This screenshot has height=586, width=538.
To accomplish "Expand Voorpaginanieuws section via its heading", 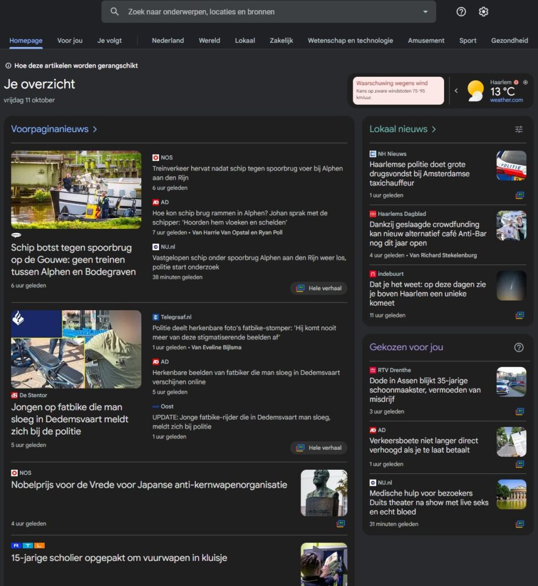I will (x=54, y=129).
